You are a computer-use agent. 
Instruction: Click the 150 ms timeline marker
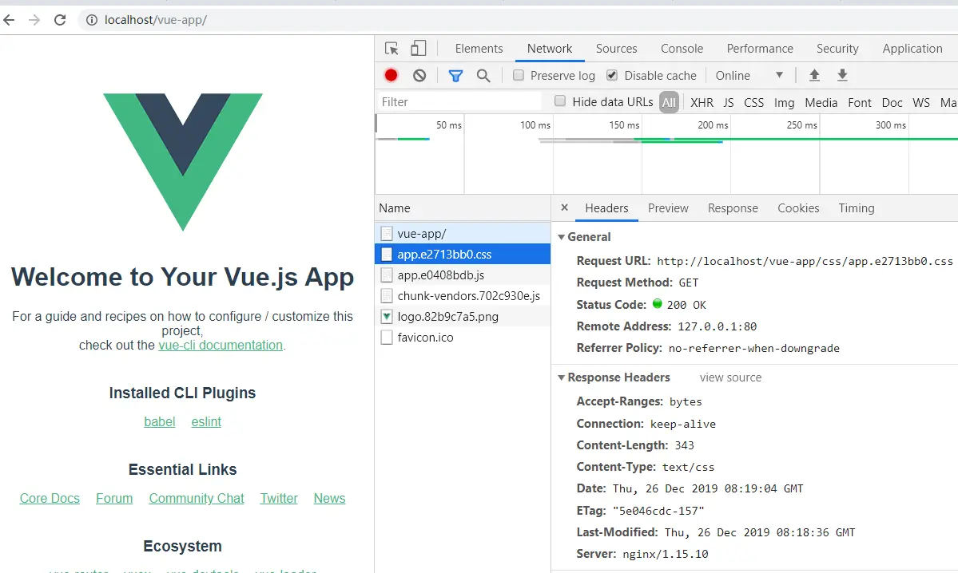click(624, 125)
